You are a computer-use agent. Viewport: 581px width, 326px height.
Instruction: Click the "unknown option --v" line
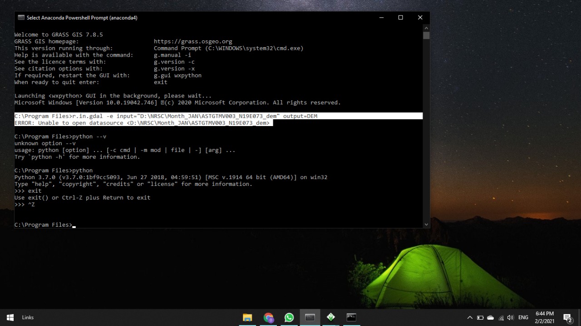(45, 143)
